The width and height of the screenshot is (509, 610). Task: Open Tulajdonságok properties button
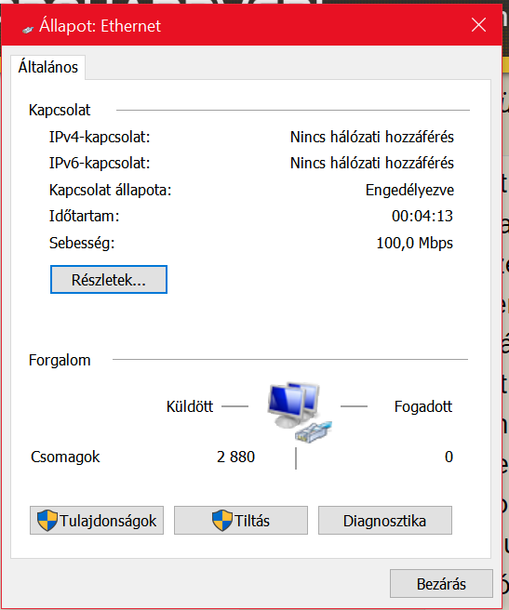[x=97, y=520]
